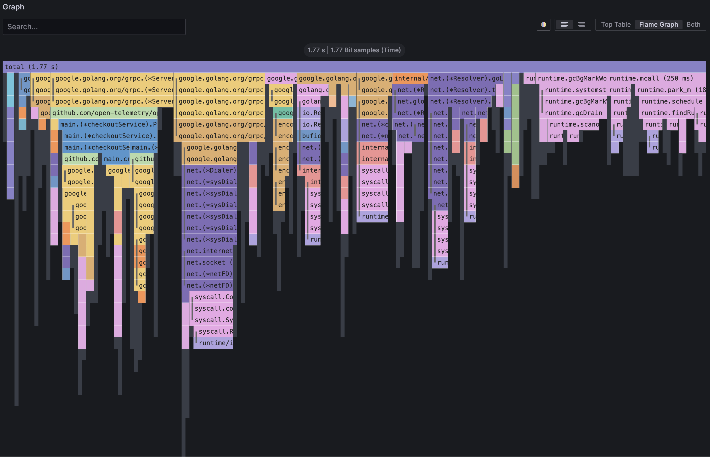Select right text alignment icon
This screenshot has height=457, width=710.
(581, 25)
